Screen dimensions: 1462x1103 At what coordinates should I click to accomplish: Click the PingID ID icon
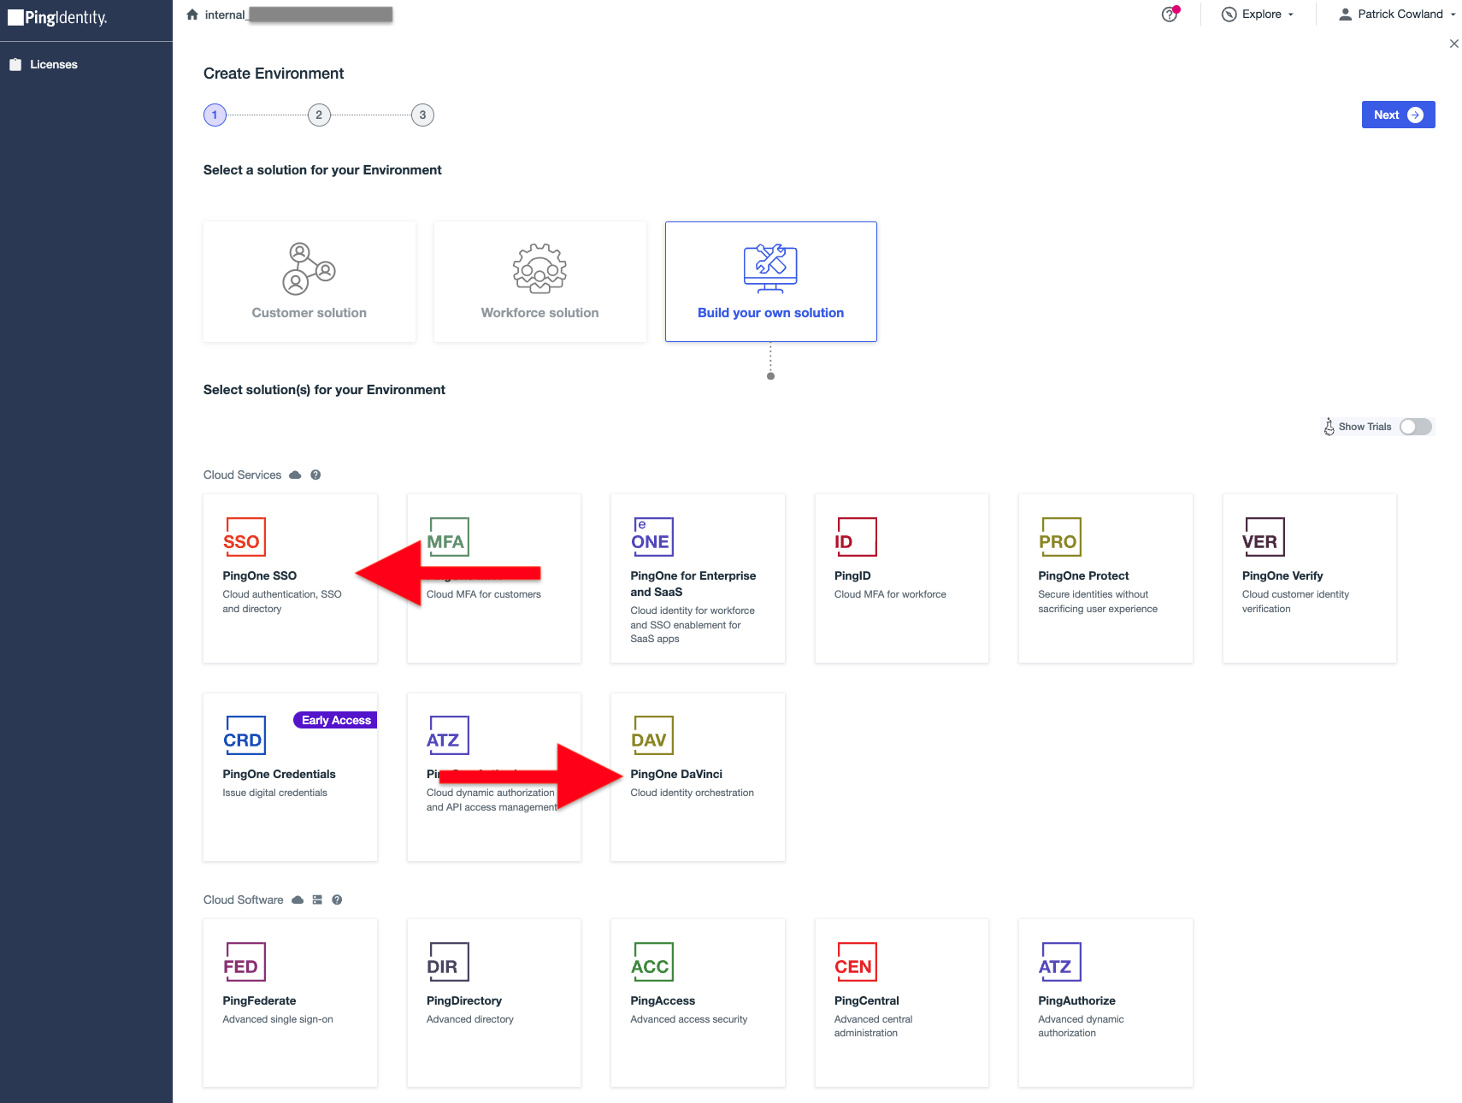[856, 537]
